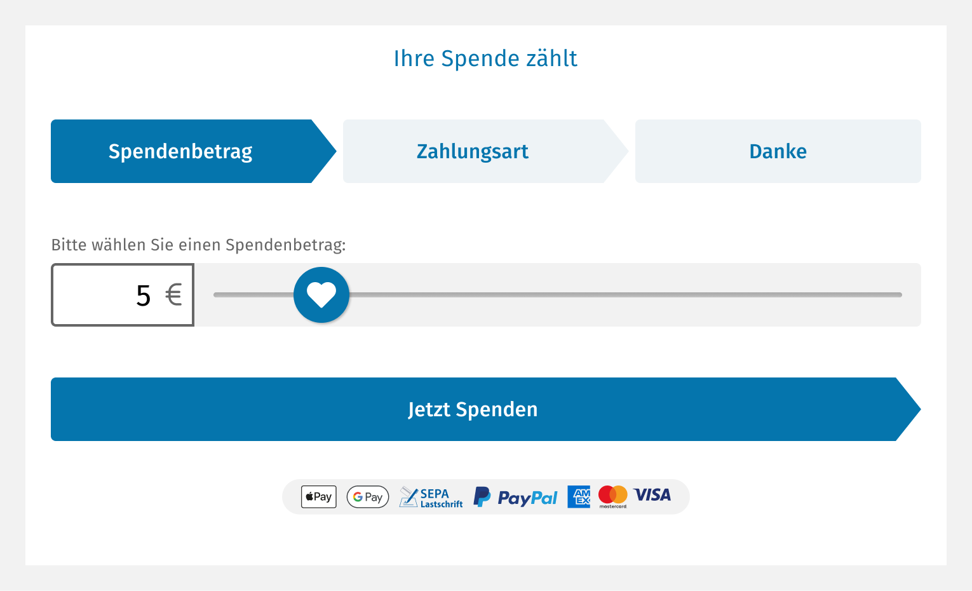Click the SEPA pen-and-paper symbol

pyautogui.click(x=408, y=497)
